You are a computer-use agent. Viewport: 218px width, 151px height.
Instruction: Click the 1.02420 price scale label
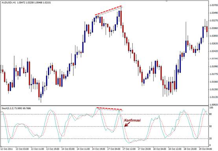tap(213, 51)
